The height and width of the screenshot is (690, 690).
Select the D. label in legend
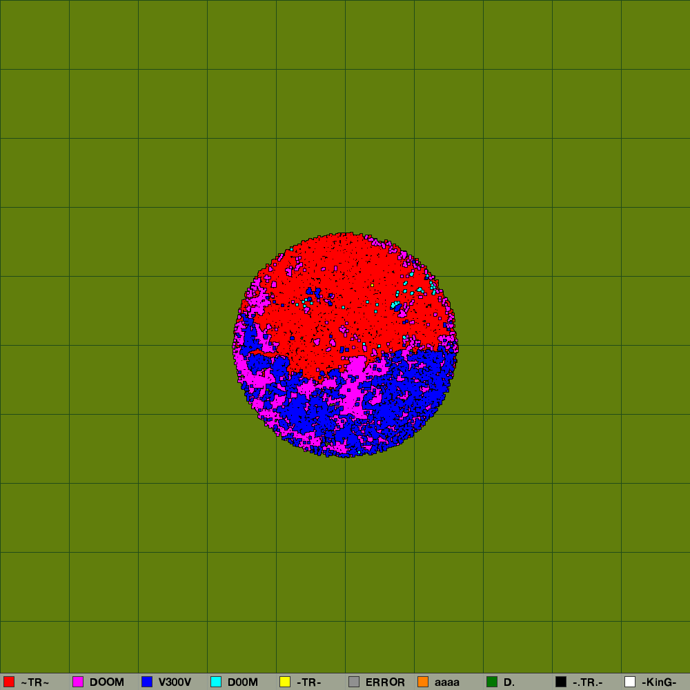pos(509,682)
